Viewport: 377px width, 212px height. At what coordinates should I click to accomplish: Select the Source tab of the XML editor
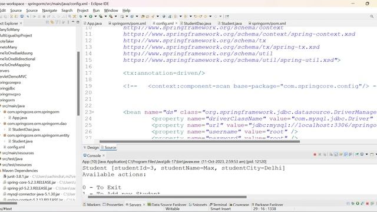pyautogui.click(x=108, y=147)
